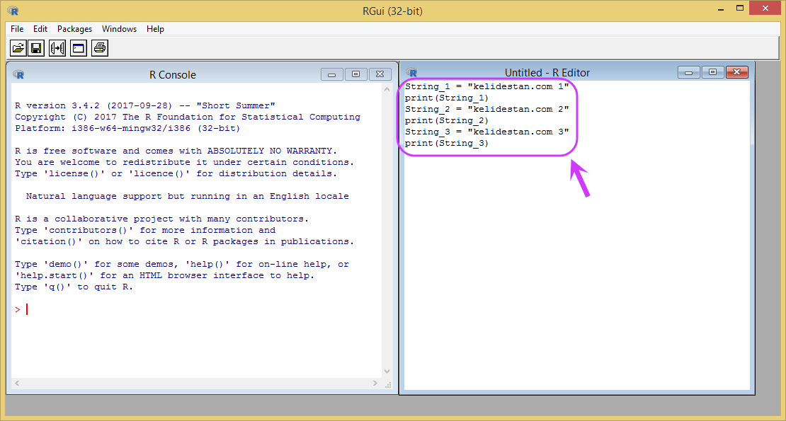Open the Help menu

click(155, 29)
